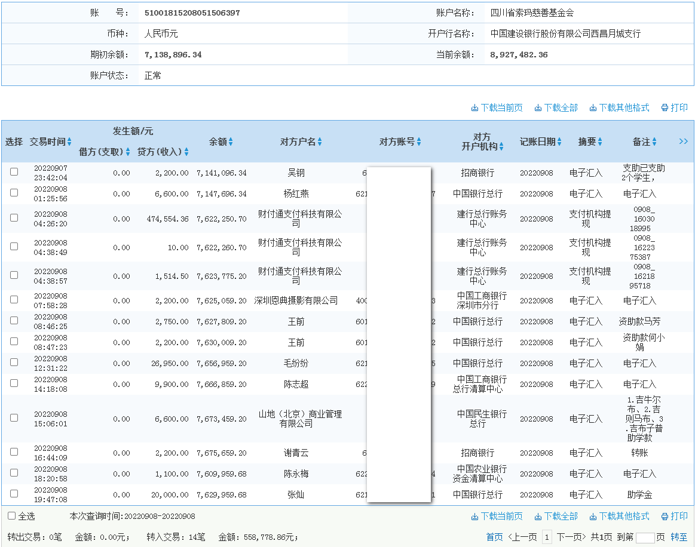Sort the balance (余额) column
695x547 pixels.
(231, 142)
